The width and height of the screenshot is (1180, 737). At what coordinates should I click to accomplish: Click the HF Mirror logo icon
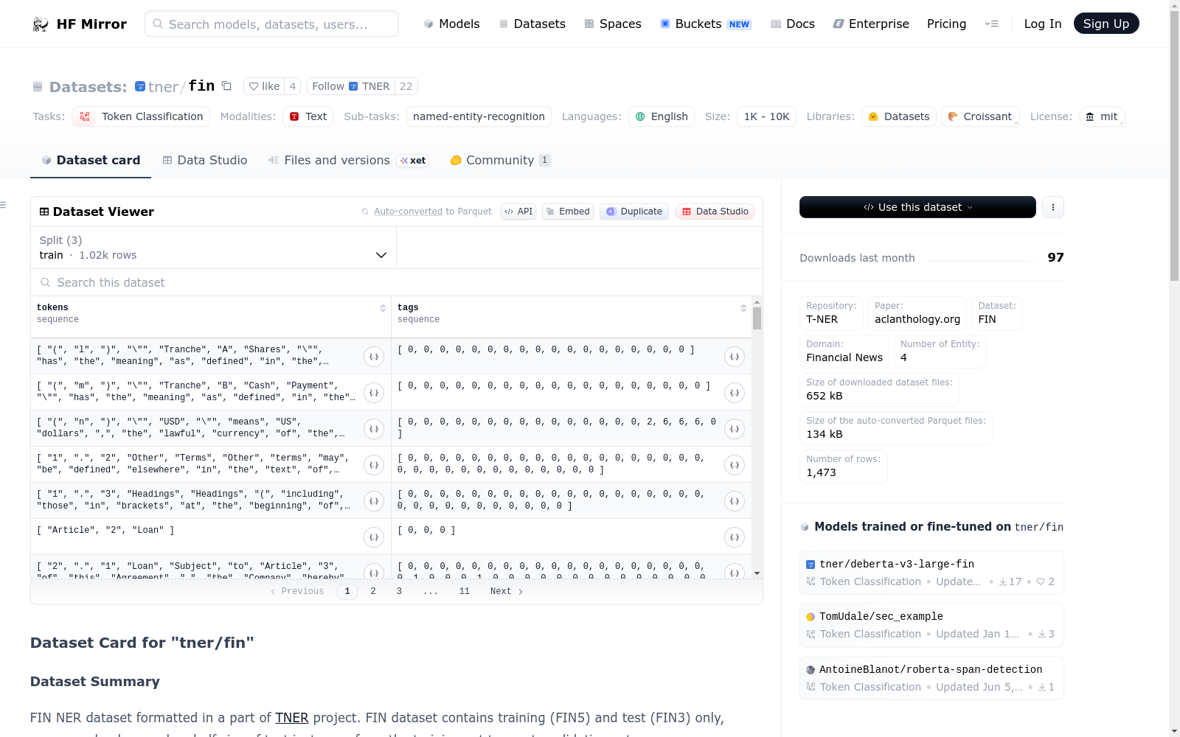coord(40,24)
